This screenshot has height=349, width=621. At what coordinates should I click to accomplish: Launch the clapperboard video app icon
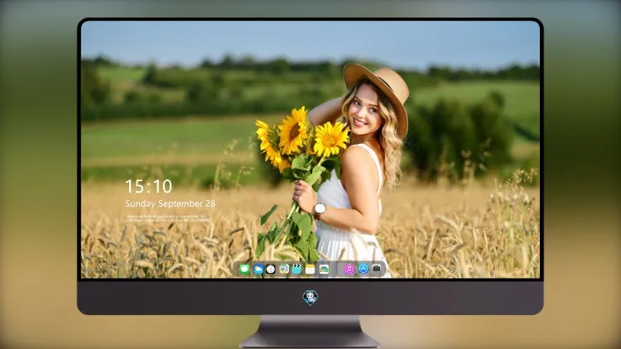(296, 269)
